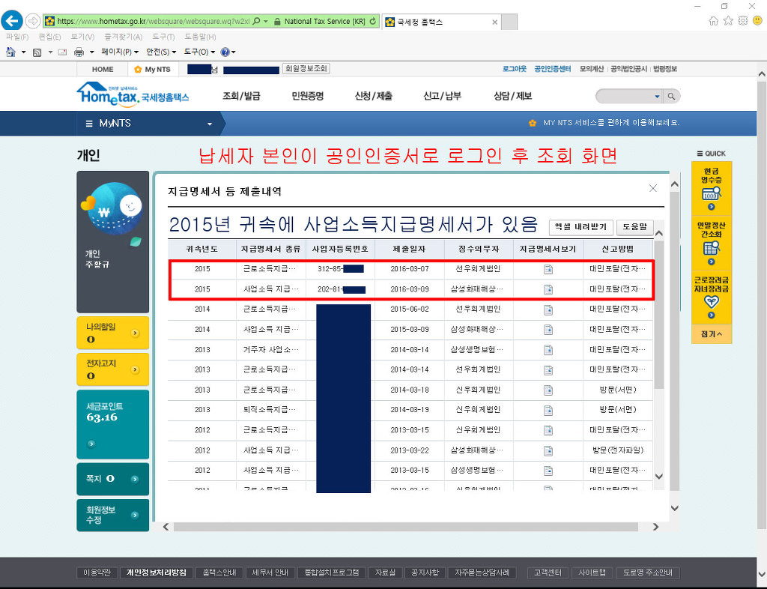767x589 pixels.
Task: Click the browser back arrow button
Action: click(x=12, y=21)
